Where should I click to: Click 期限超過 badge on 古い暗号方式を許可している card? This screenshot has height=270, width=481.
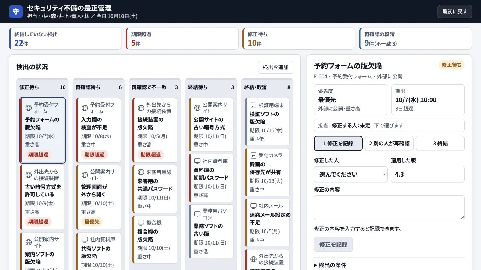[x=38, y=222]
